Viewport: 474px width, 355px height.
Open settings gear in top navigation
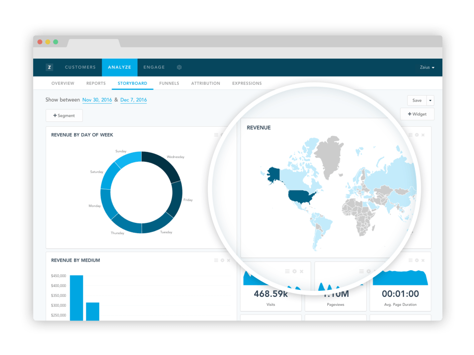[179, 68]
